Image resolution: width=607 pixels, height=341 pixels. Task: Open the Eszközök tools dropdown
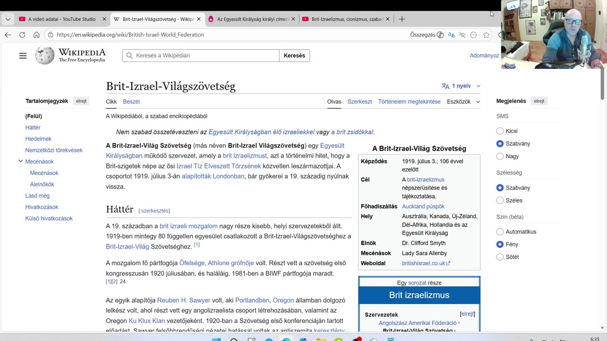[463, 101]
